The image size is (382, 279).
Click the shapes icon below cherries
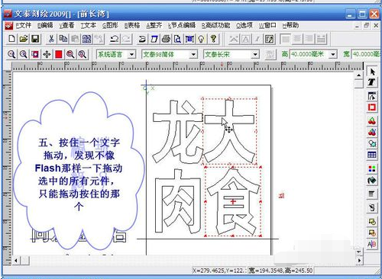pos(371,143)
